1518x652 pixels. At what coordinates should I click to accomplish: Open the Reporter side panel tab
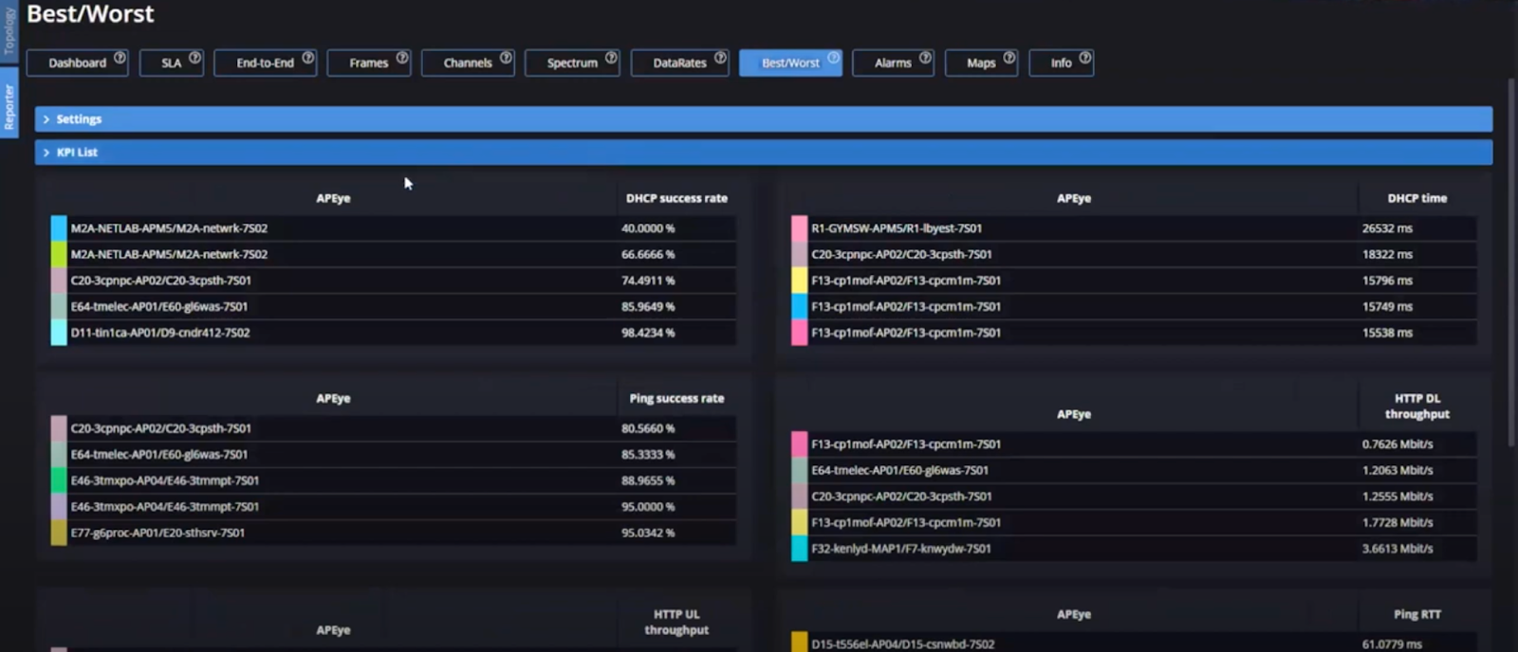(x=9, y=104)
